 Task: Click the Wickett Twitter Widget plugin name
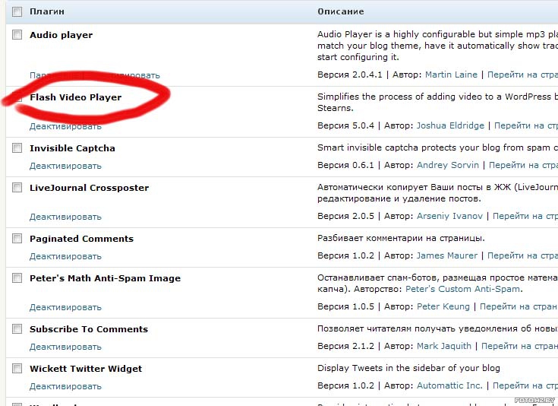[x=86, y=369]
